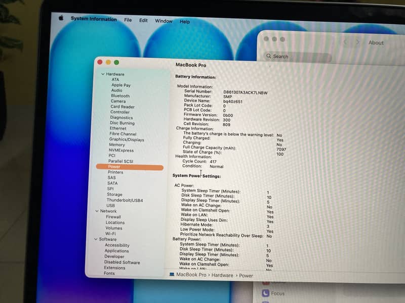
Task: Select Wi-Fi under Network
Action: pyautogui.click(x=110, y=234)
